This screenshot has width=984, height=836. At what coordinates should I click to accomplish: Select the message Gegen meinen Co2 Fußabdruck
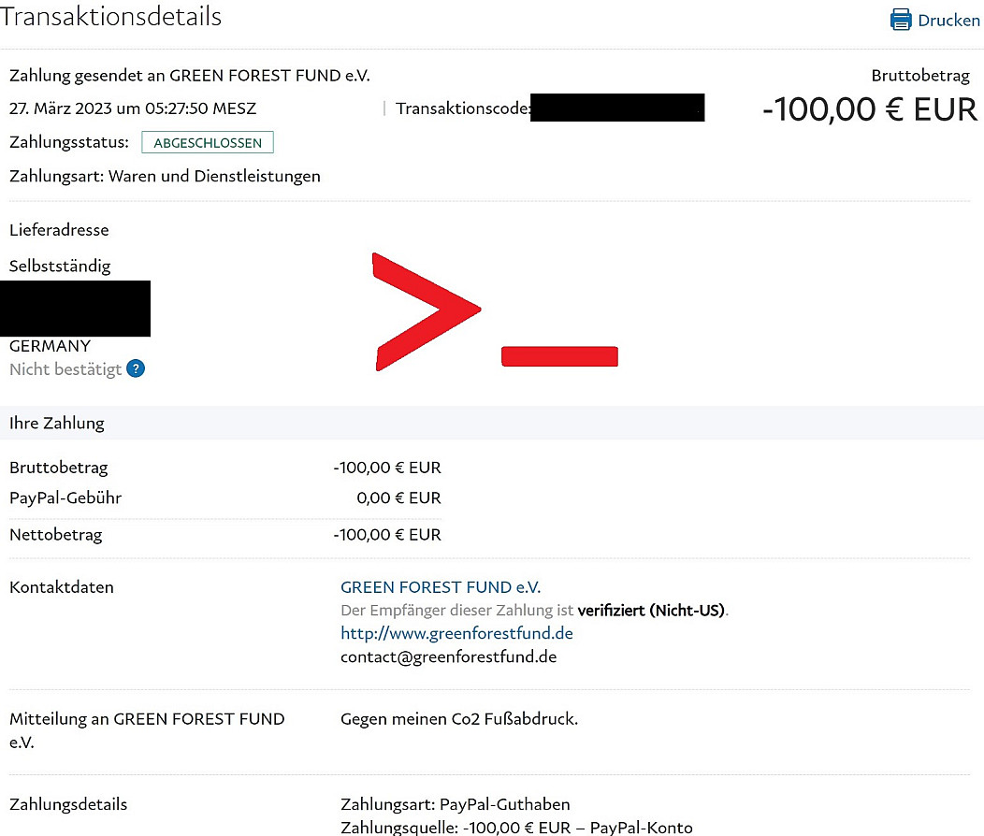pyautogui.click(x=459, y=719)
